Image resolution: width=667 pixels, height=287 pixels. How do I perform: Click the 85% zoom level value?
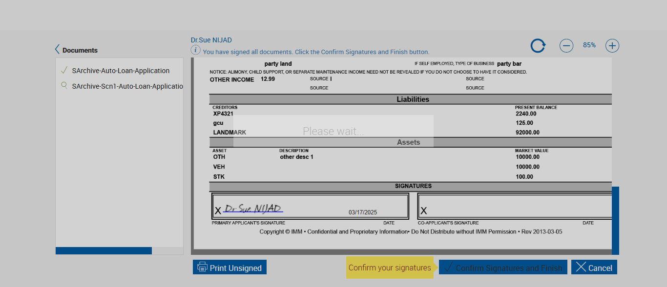(589, 45)
